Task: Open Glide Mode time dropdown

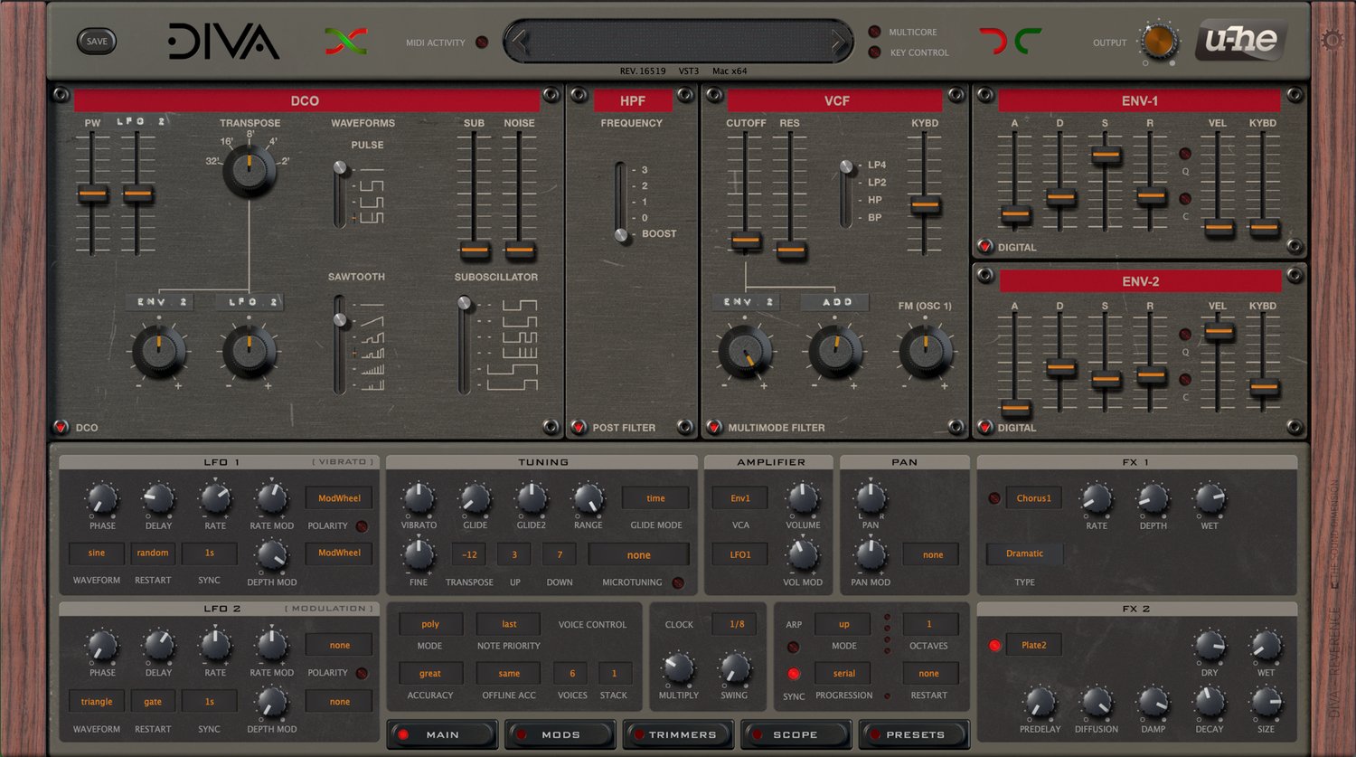Action: click(655, 497)
